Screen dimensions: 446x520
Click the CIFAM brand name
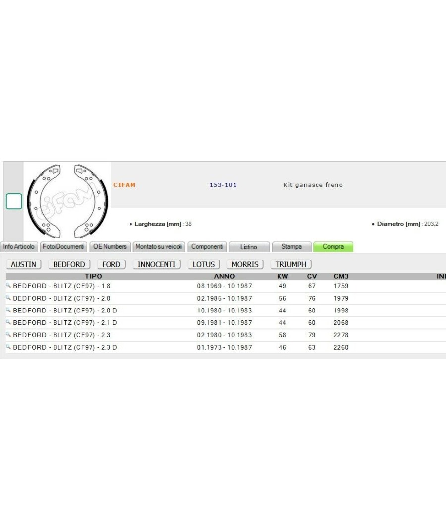click(x=124, y=185)
